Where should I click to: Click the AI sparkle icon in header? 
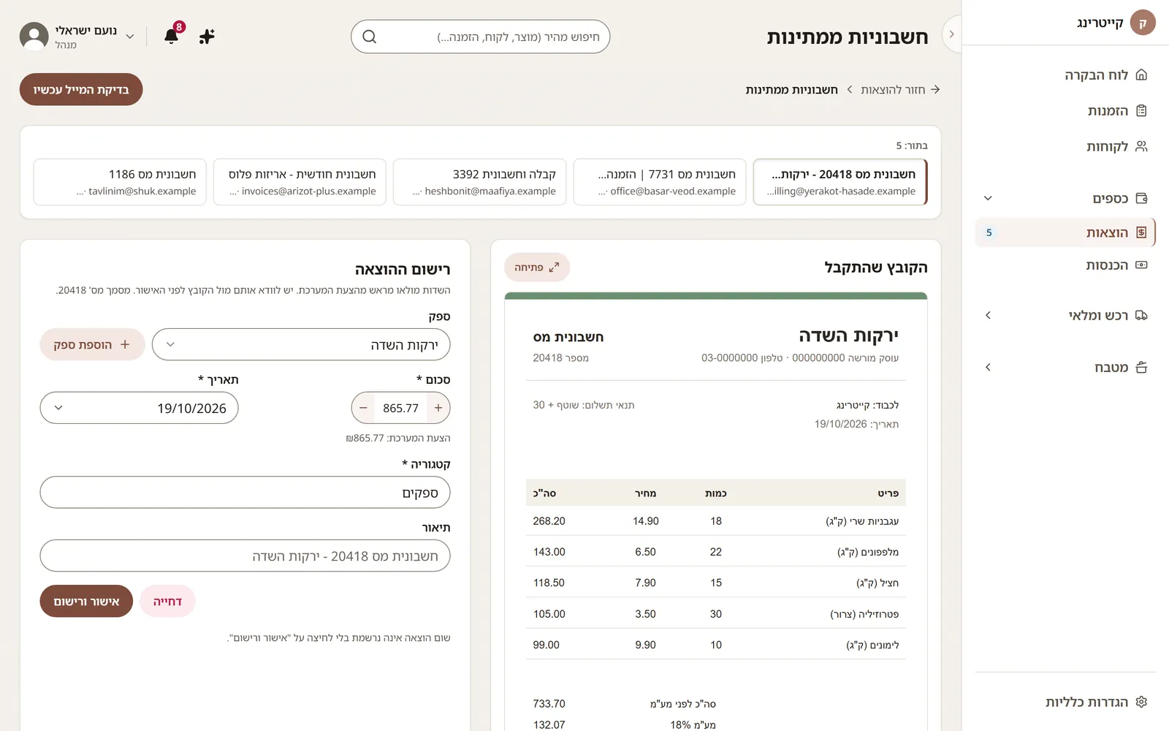pyautogui.click(x=207, y=36)
